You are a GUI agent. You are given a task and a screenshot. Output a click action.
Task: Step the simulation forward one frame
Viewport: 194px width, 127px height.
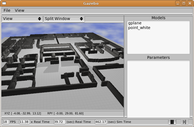point(184,122)
